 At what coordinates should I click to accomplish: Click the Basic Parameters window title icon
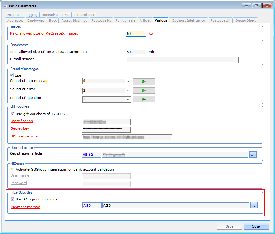coord(5,6)
